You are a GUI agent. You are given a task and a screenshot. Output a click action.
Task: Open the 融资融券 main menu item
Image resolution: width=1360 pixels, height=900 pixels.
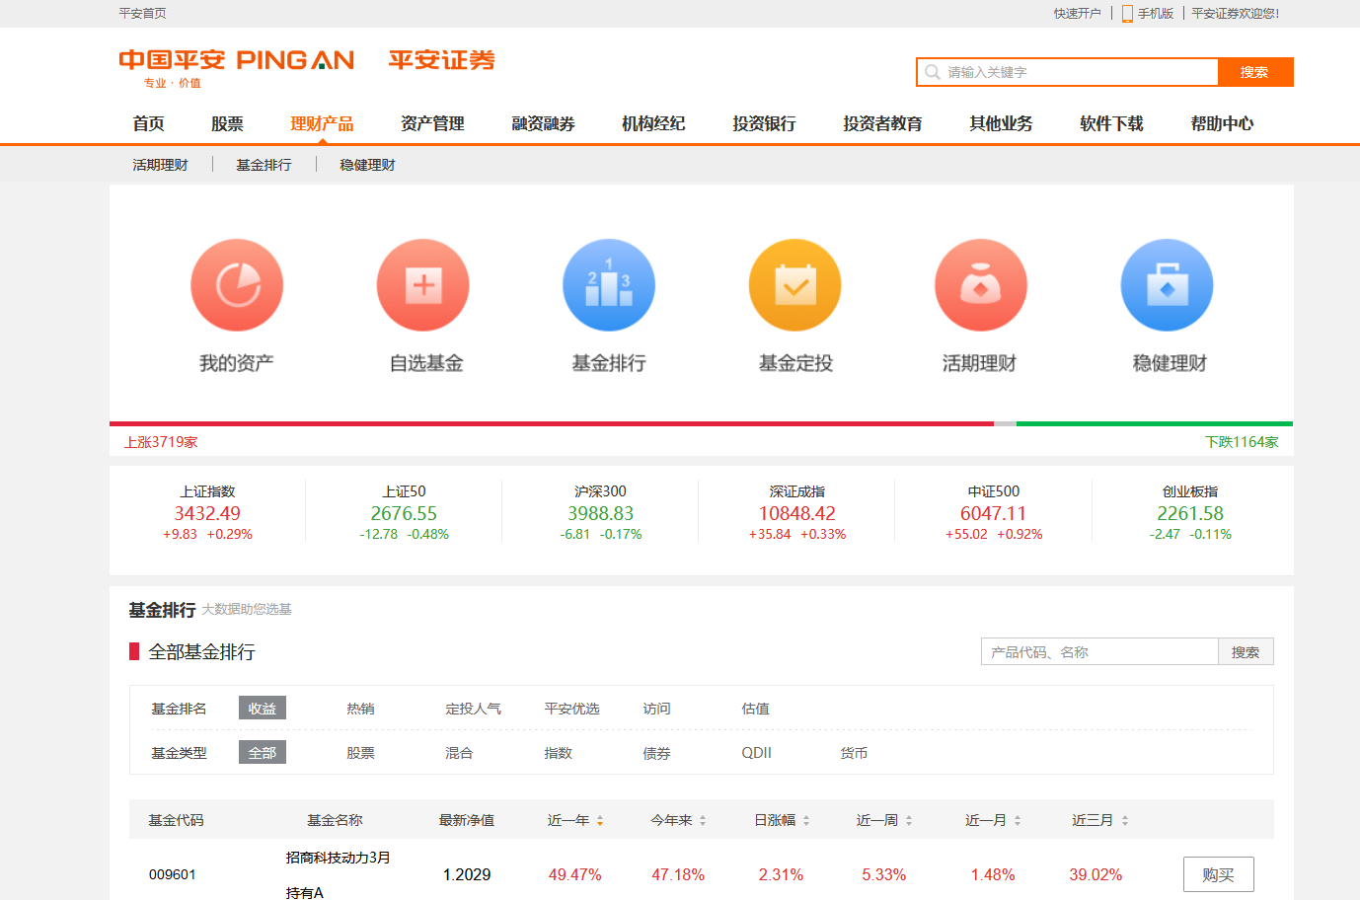click(543, 123)
